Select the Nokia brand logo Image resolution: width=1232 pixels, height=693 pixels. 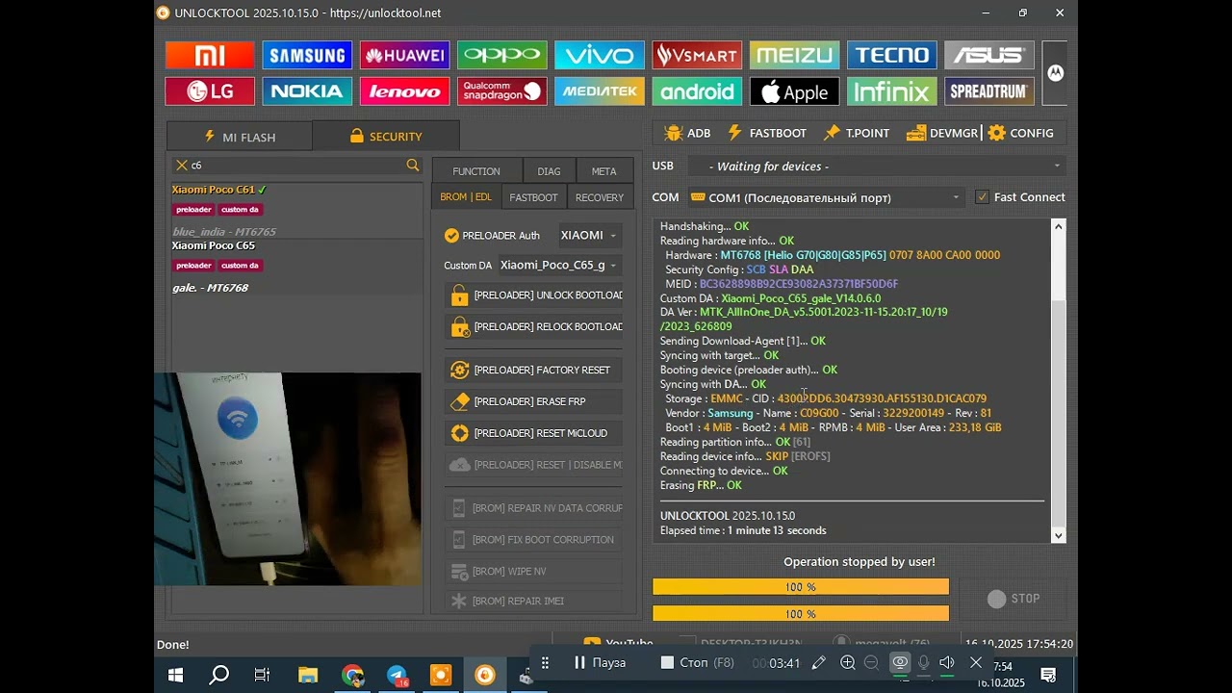[x=307, y=91]
